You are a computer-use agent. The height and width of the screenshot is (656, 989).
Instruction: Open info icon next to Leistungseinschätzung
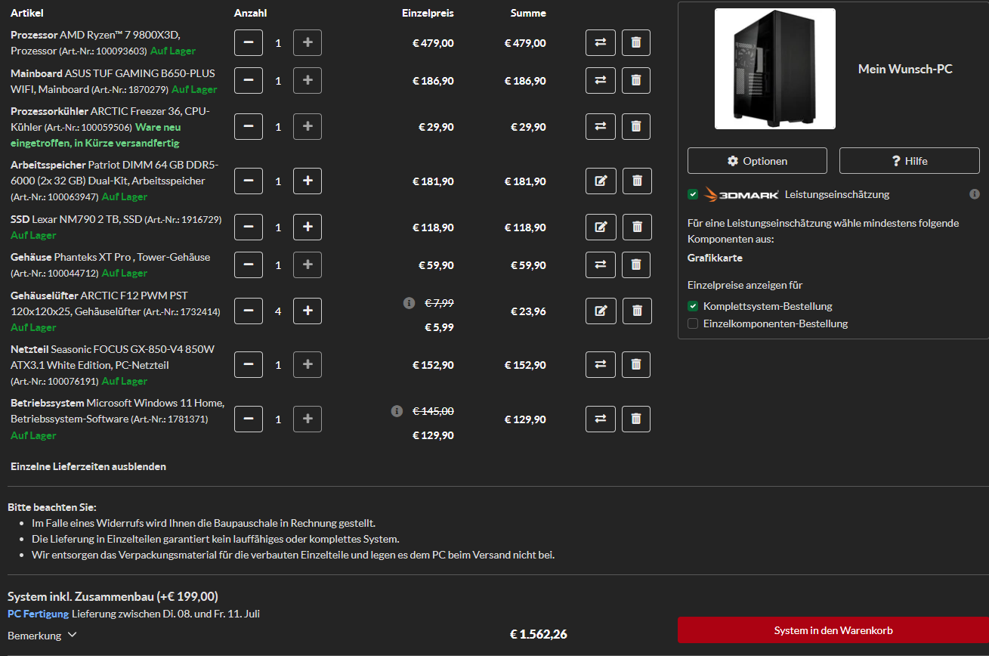[975, 194]
